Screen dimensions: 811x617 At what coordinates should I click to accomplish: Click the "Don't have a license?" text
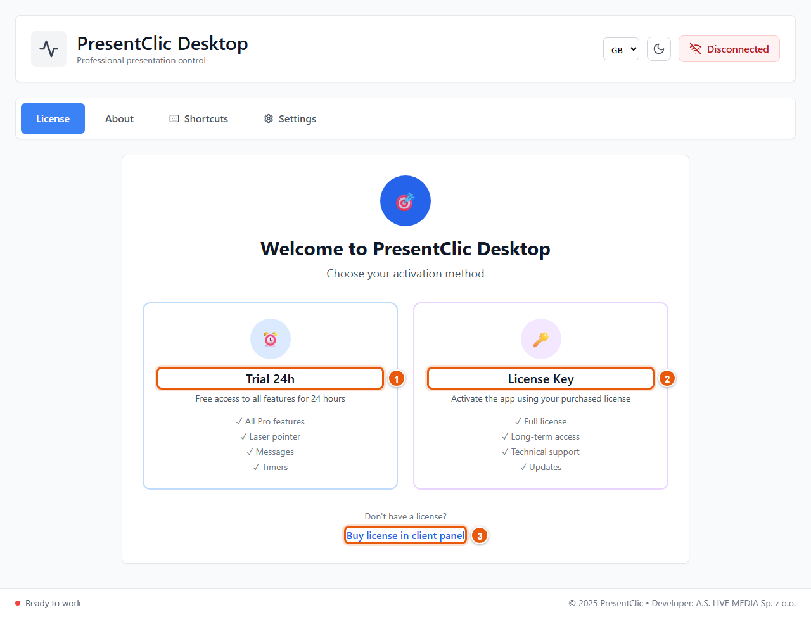click(x=405, y=516)
